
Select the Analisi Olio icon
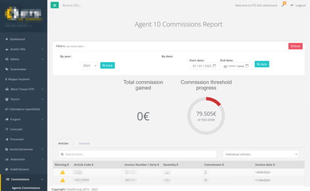[x=7, y=49]
